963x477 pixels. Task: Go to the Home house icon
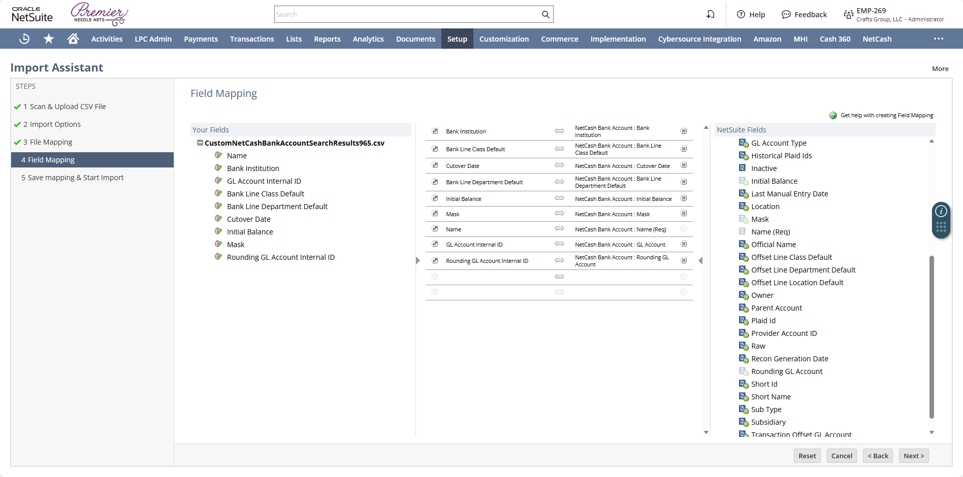[x=73, y=39]
